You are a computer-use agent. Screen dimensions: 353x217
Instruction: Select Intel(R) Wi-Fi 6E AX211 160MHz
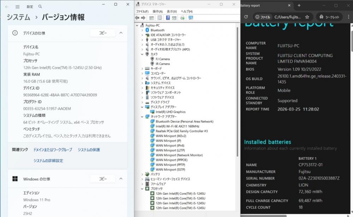coord(178,126)
